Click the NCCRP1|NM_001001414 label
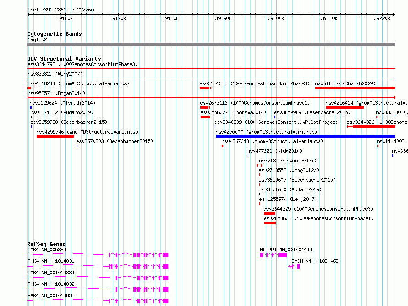Viewport: 408px width, 306px height. tap(286, 250)
